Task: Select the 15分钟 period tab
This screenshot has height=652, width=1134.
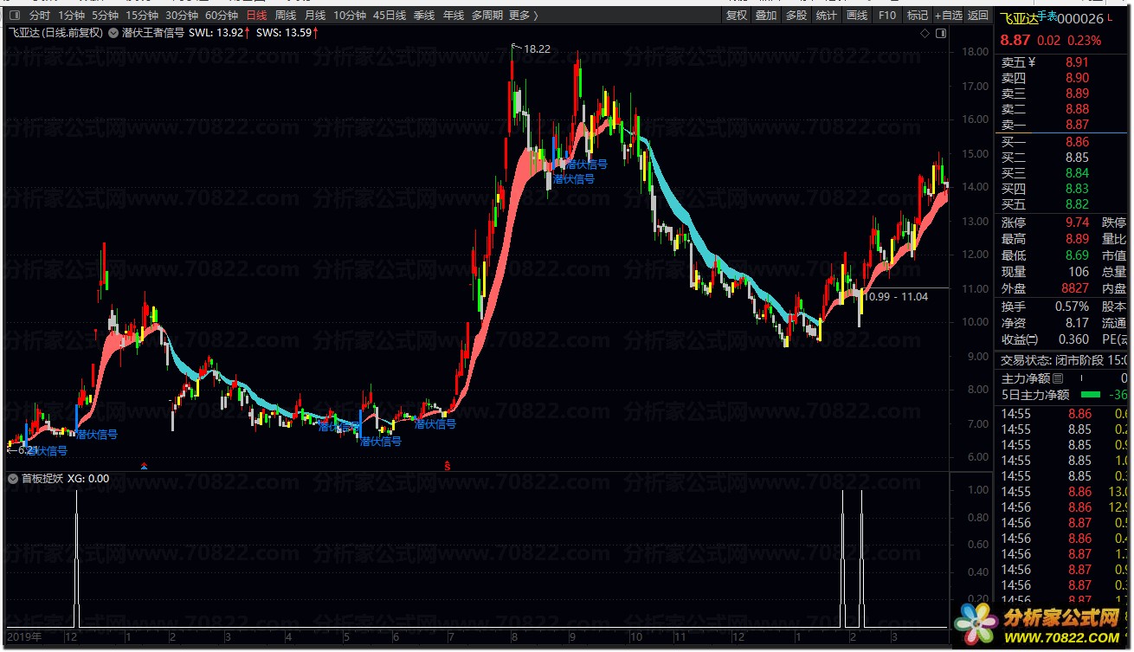Action: click(x=142, y=15)
